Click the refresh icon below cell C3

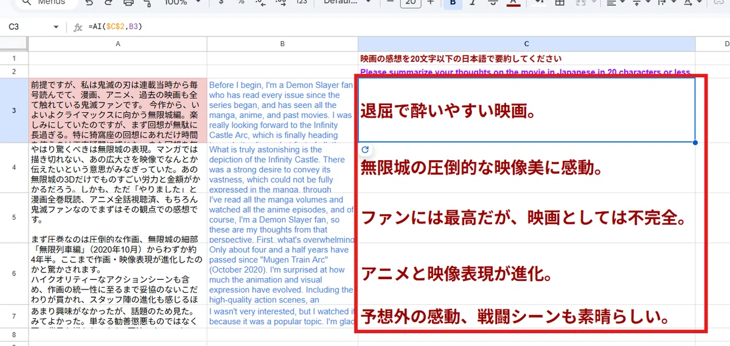tap(365, 149)
